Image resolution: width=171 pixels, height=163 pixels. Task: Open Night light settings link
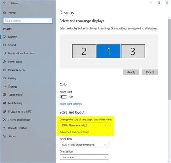click(71, 104)
